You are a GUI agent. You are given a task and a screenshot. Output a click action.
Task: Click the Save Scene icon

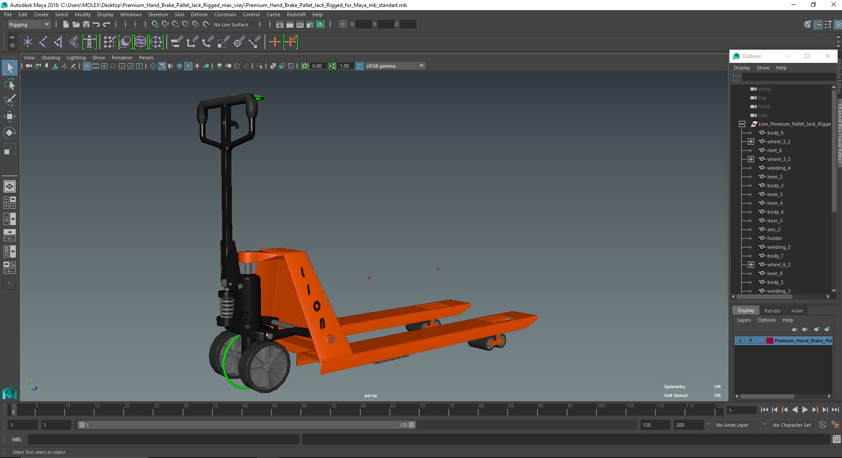point(86,25)
